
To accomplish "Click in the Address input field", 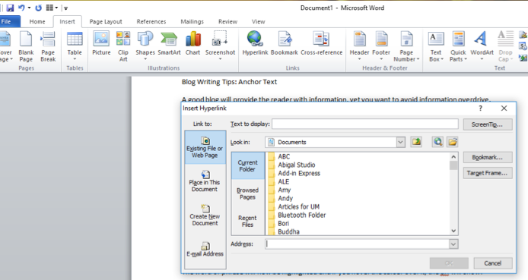I will pyautogui.click(x=358, y=244).
